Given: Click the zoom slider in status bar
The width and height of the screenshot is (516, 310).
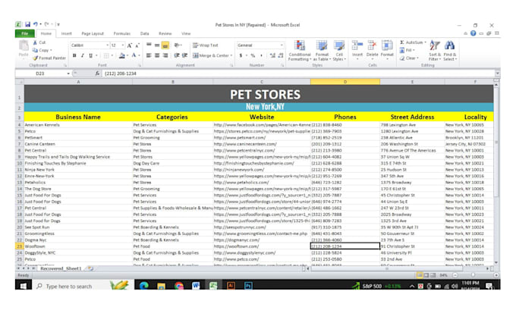Looking at the screenshot, I should [x=474, y=275].
